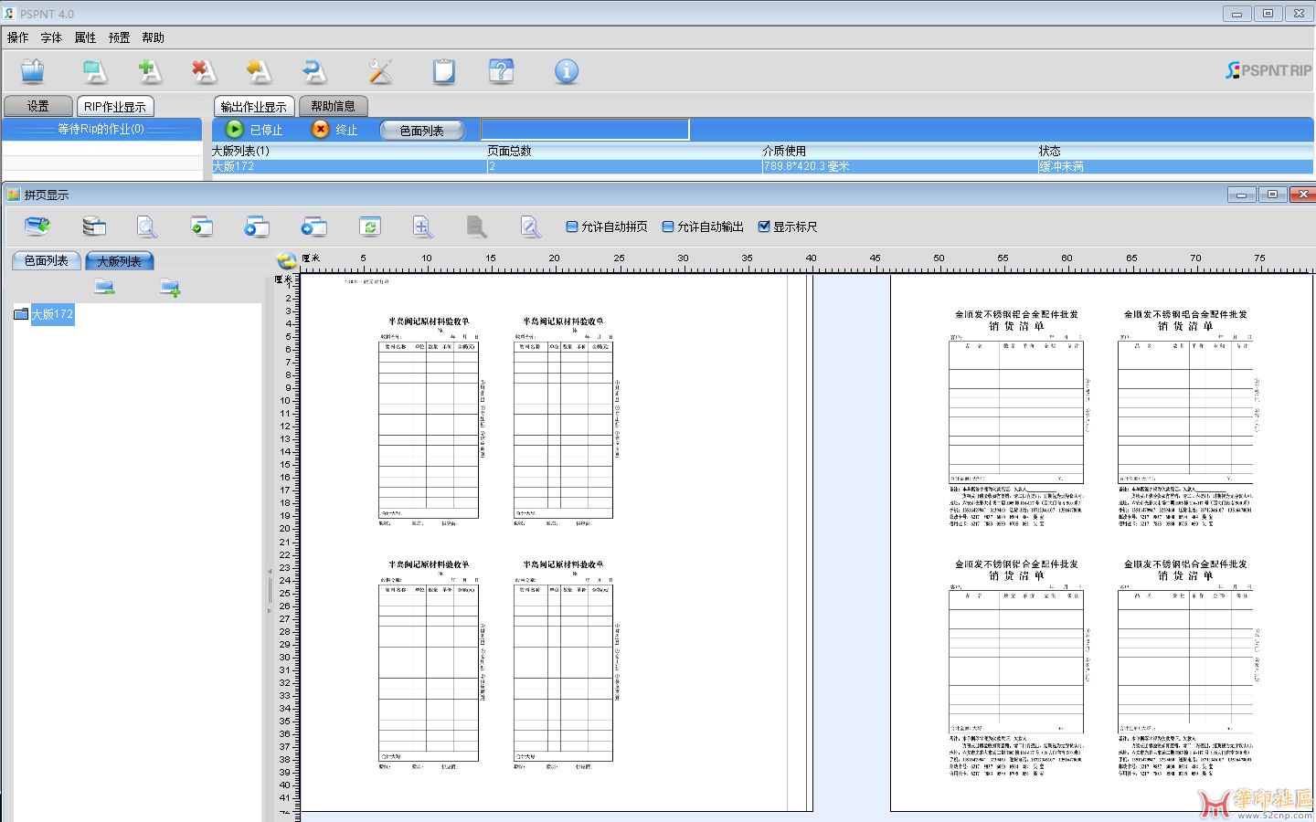The height and width of the screenshot is (822, 1316).
Task: Click the green refresh icon in imposition toolbar
Action: [x=369, y=227]
